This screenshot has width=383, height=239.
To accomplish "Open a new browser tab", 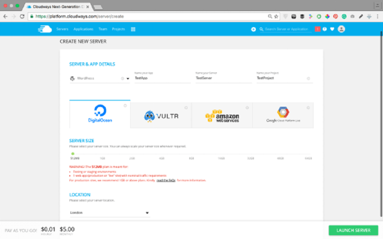I will tap(98, 7).
